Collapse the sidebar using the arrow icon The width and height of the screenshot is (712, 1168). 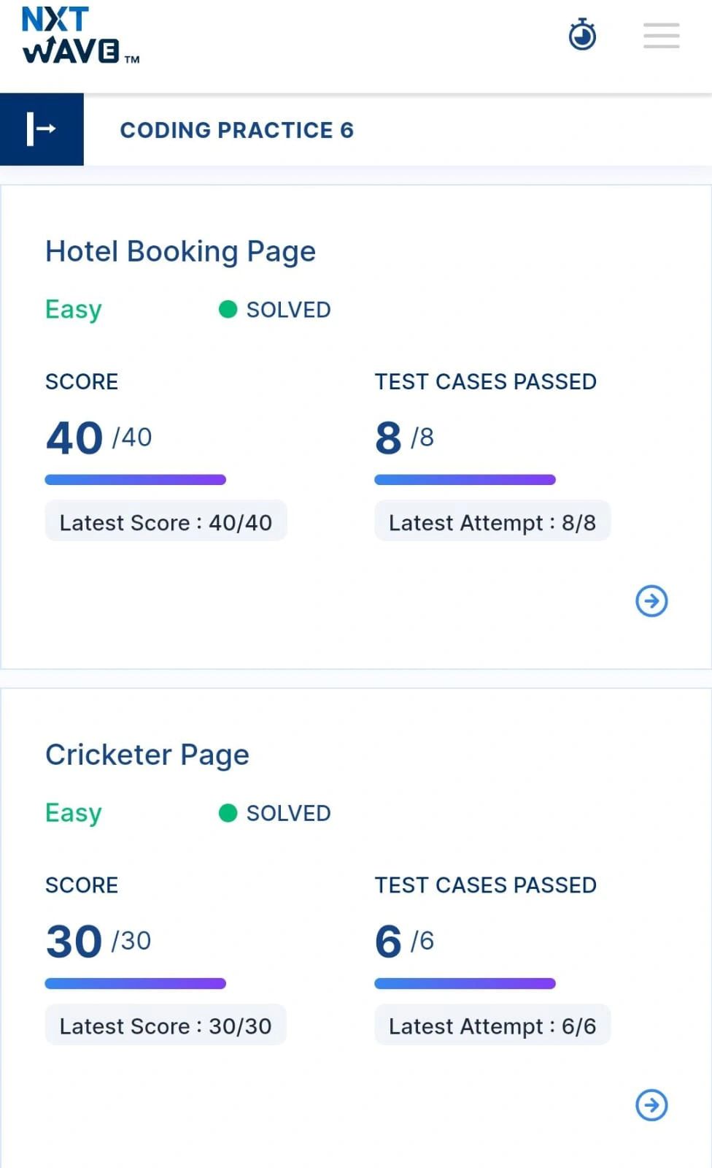coord(42,129)
